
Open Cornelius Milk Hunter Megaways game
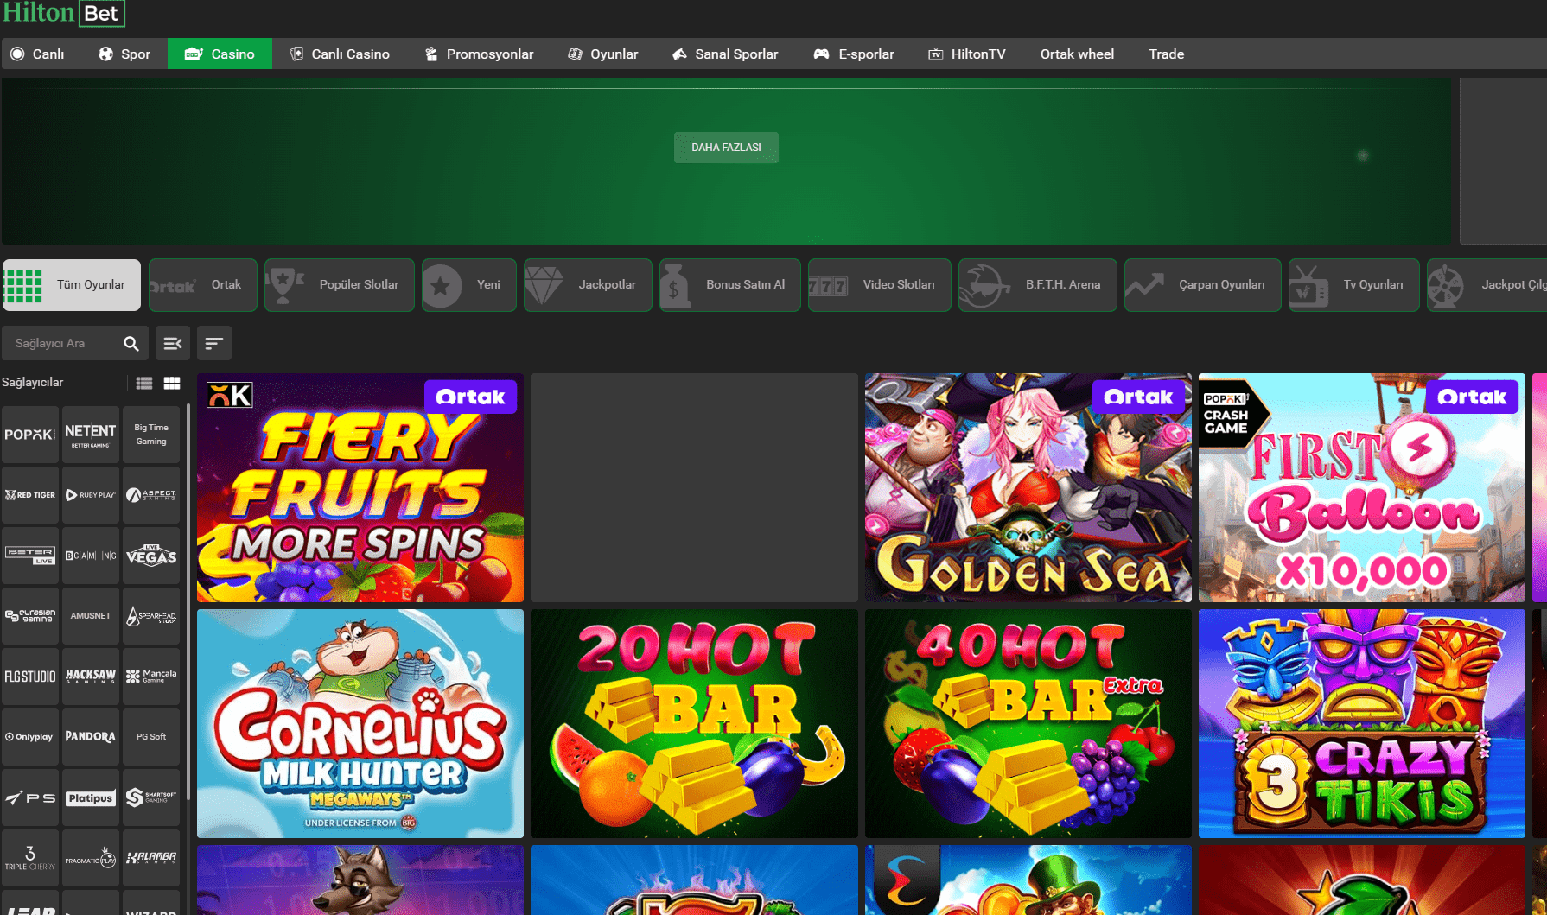(360, 724)
